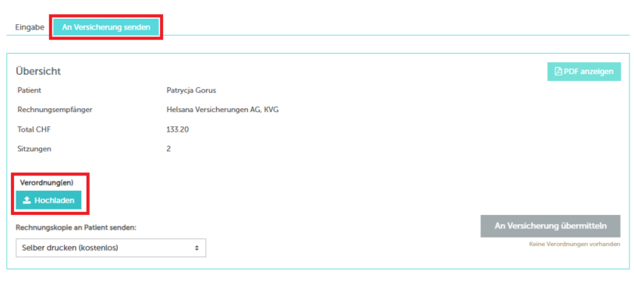Screen dimensions: 634x289
Task: Click Helsana Versicherungen AG, KVG text
Action: [x=222, y=110]
